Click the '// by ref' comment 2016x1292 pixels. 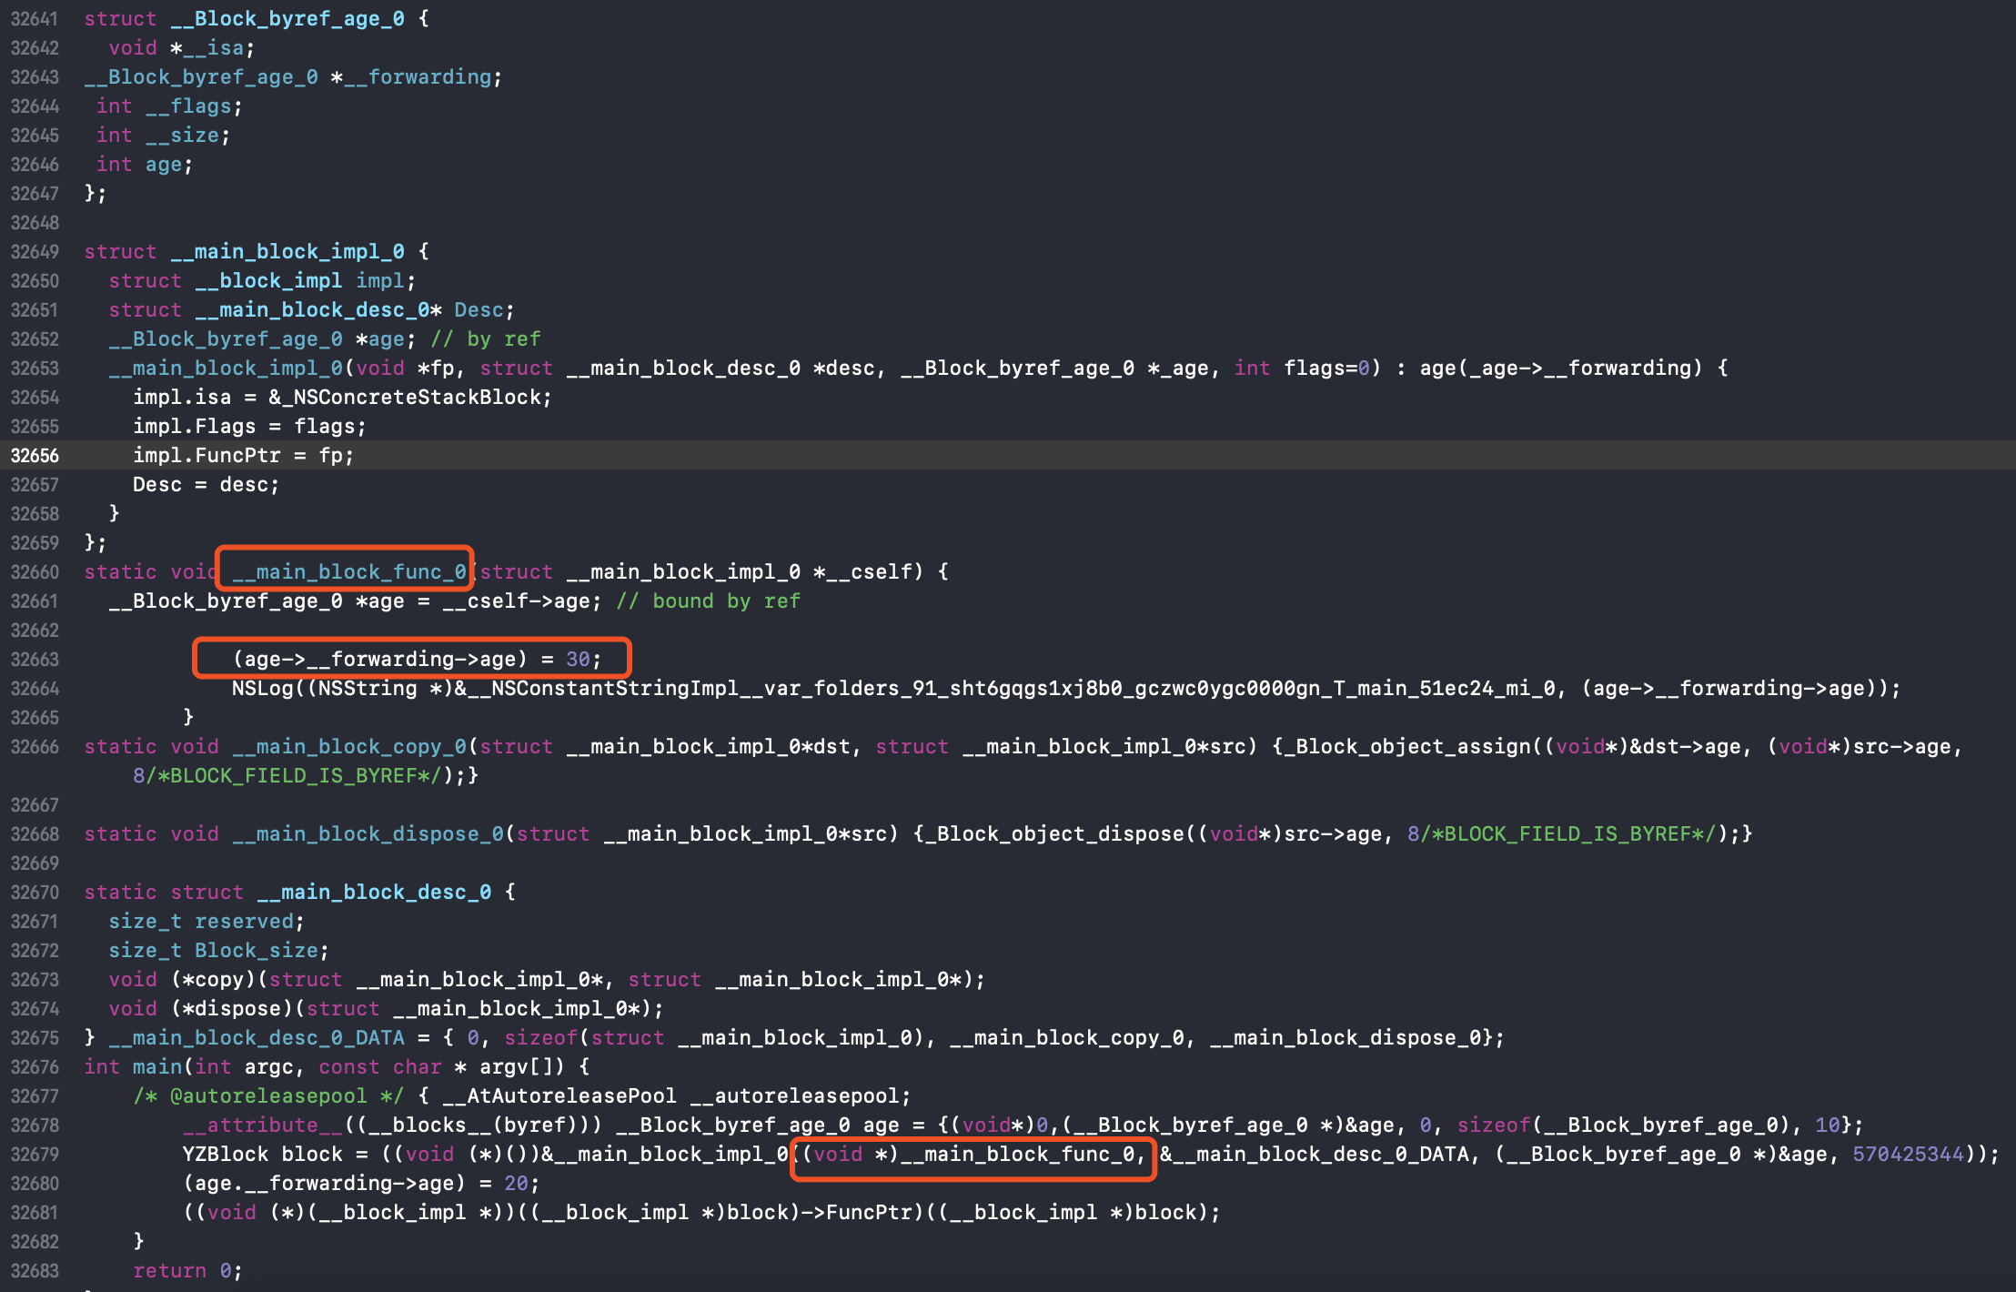pos(486,339)
